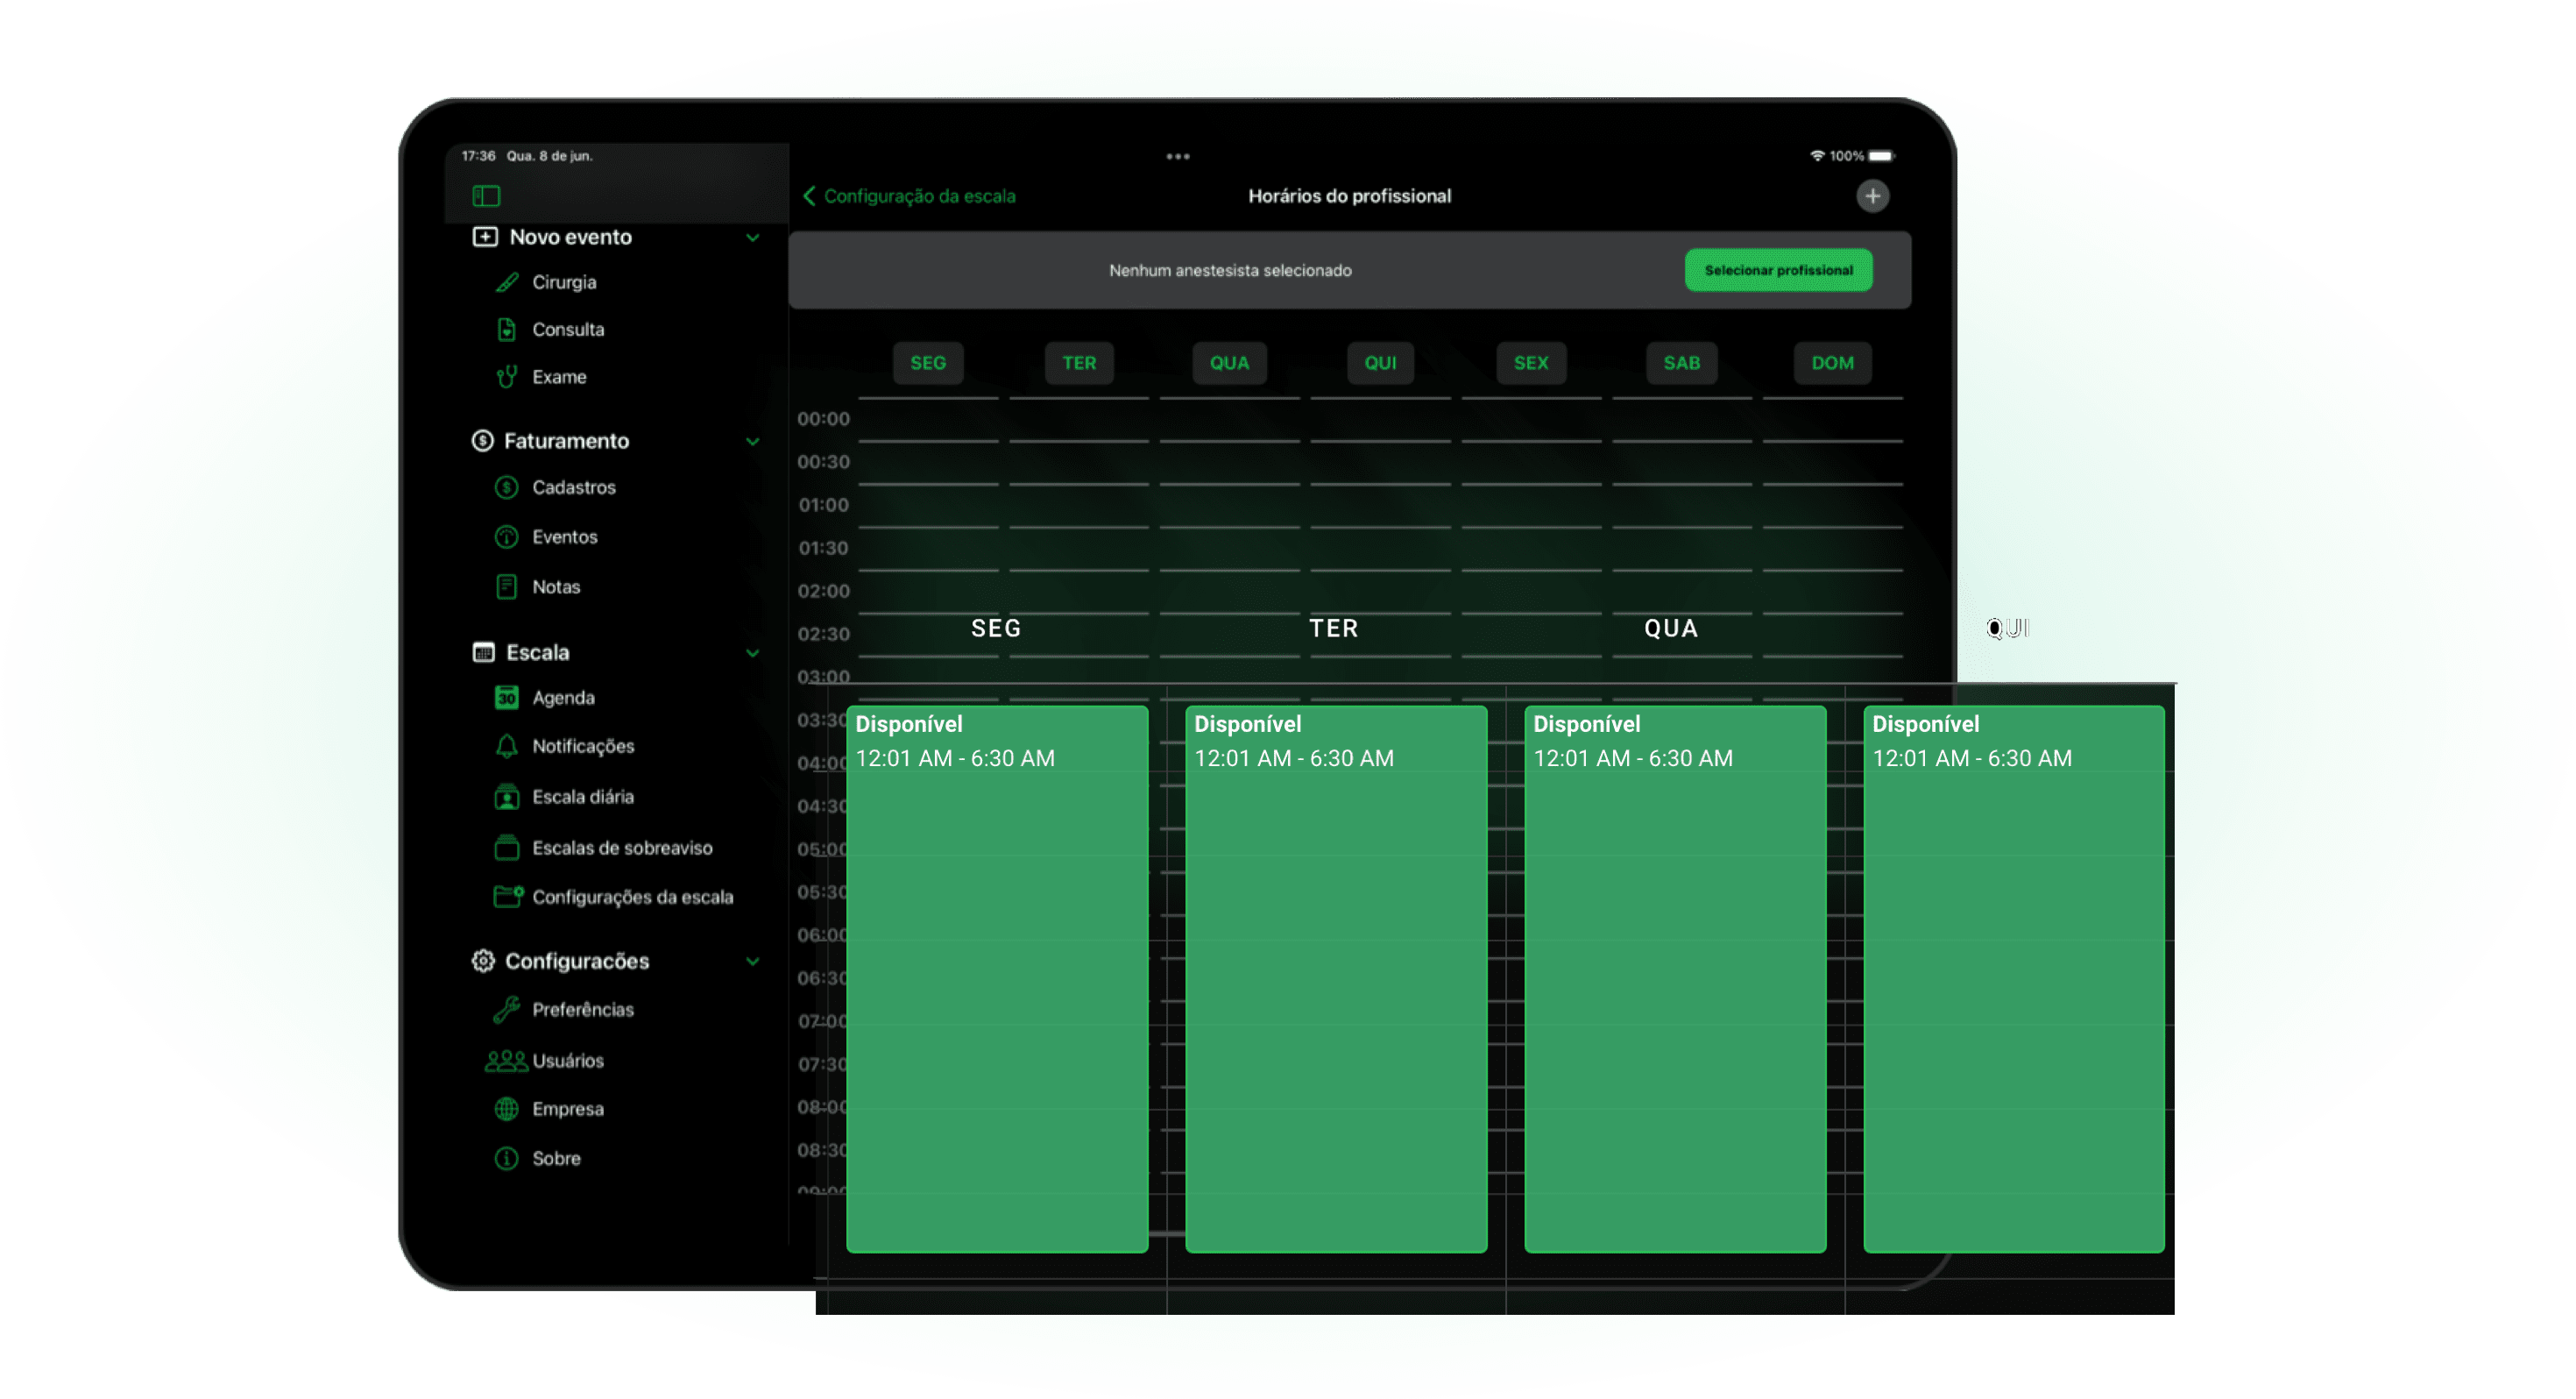This screenshot has height=1399, width=2576.
Task: Go back to Configuração da escala
Action: point(909,196)
